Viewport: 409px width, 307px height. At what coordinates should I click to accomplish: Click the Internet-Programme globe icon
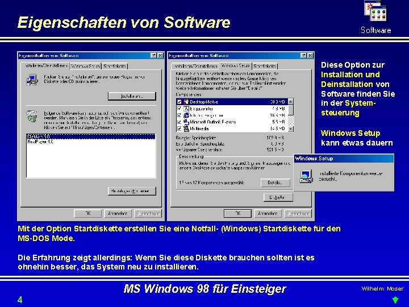(186, 115)
